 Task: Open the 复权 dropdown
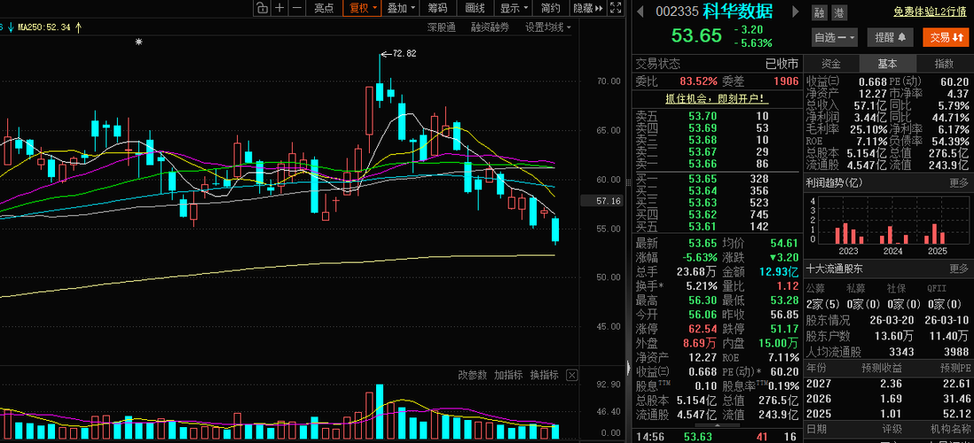[x=363, y=8]
